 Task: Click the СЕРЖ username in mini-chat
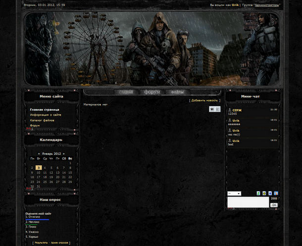pyautogui.click(x=237, y=110)
